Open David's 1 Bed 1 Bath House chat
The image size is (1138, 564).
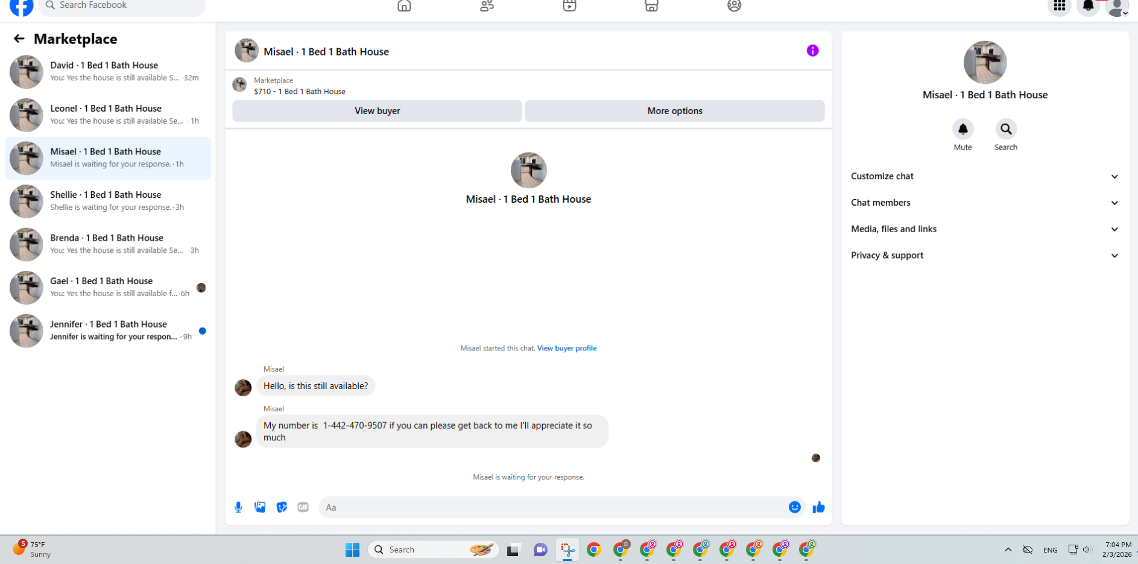pyautogui.click(x=108, y=72)
